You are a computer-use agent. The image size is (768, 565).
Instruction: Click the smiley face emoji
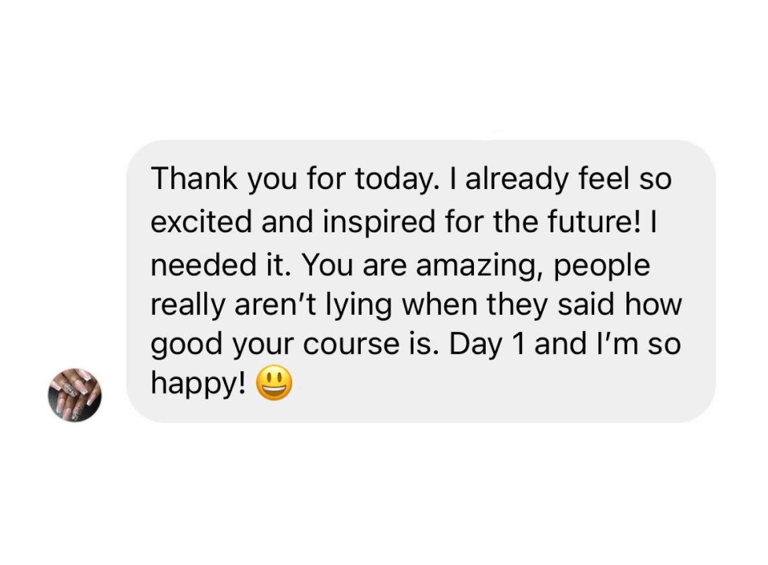click(x=274, y=385)
